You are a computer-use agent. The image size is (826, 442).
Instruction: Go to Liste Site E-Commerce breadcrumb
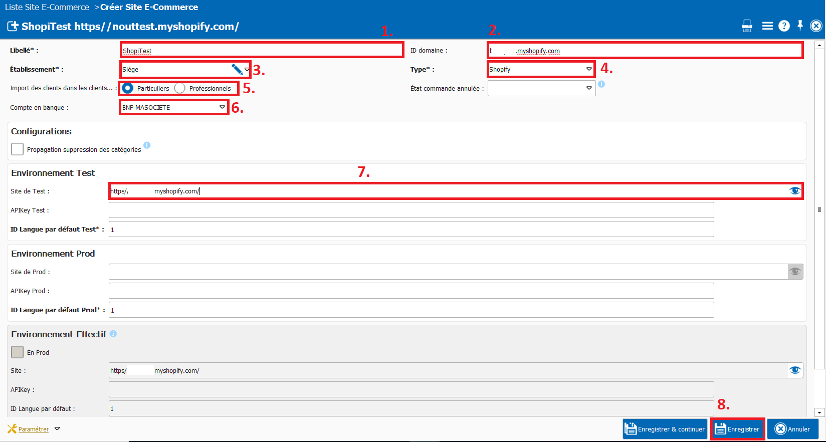tap(47, 7)
